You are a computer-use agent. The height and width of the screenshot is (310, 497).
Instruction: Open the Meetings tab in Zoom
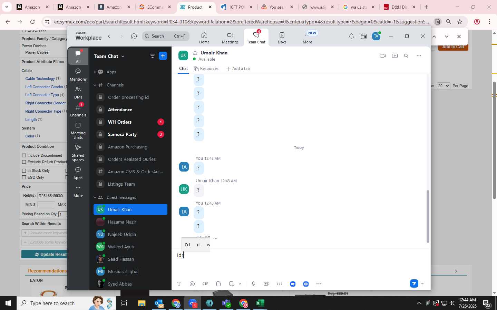coord(230,38)
